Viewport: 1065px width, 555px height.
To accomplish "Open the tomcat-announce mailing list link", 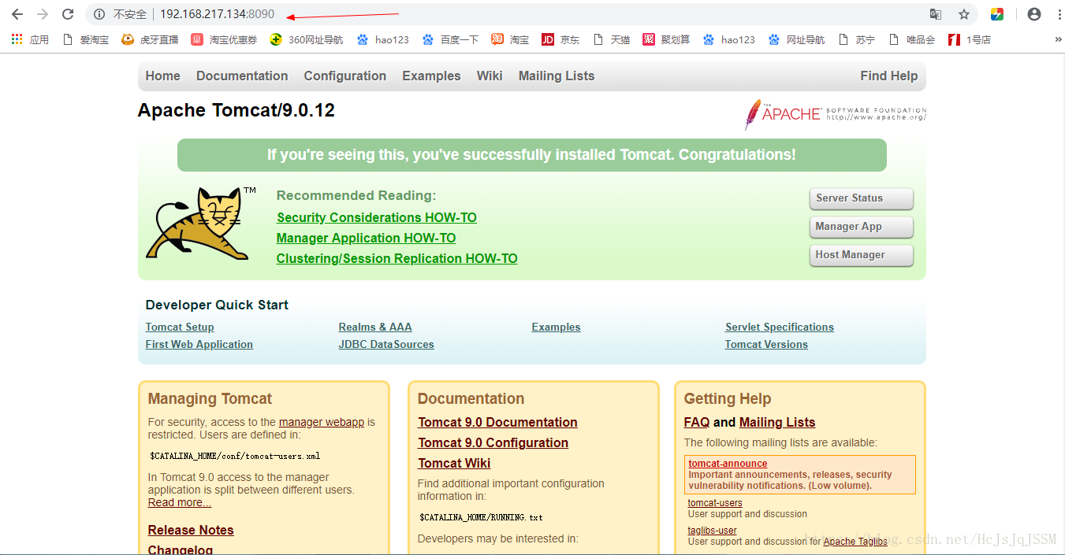I will pyautogui.click(x=728, y=464).
